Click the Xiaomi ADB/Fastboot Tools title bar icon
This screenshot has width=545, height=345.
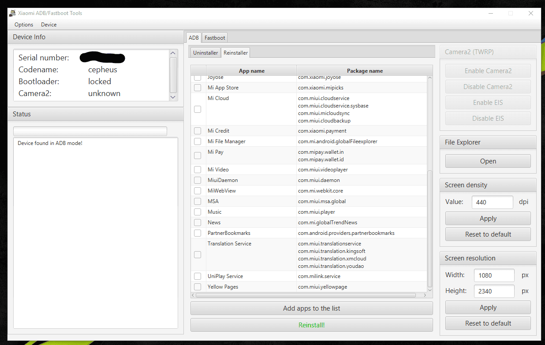point(12,13)
